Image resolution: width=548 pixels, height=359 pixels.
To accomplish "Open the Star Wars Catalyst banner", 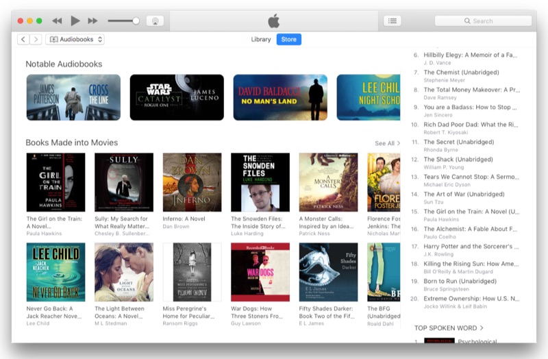I will click(x=177, y=97).
